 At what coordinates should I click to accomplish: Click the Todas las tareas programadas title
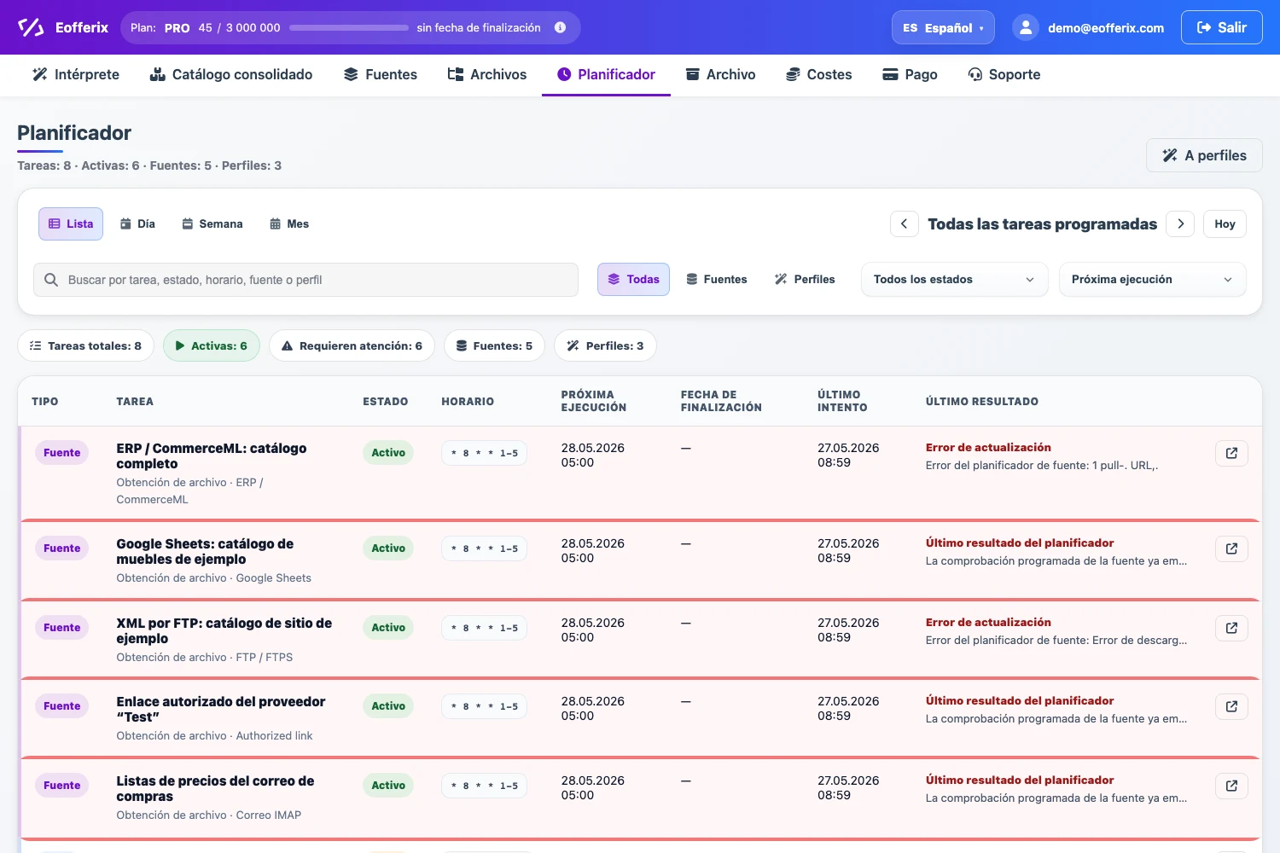pos(1042,223)
